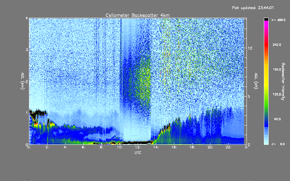Click the "18:" hour tick label

[x=192, y=147]
